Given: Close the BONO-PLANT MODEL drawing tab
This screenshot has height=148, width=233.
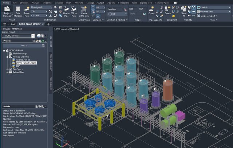Looking at the screenshot, I should click(x=43, y=24).
